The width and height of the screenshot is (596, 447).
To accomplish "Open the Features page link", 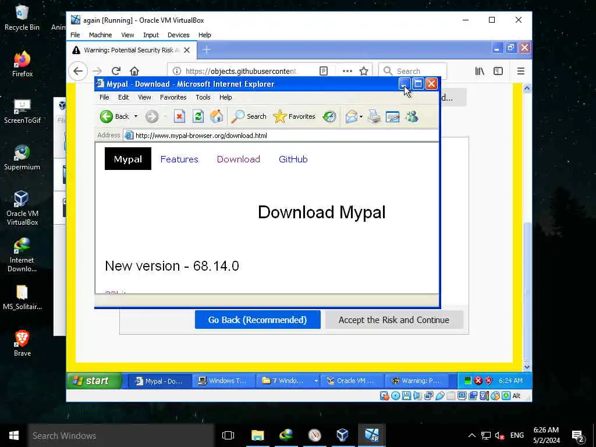I will pyautogui.click(x=179, y=159).
